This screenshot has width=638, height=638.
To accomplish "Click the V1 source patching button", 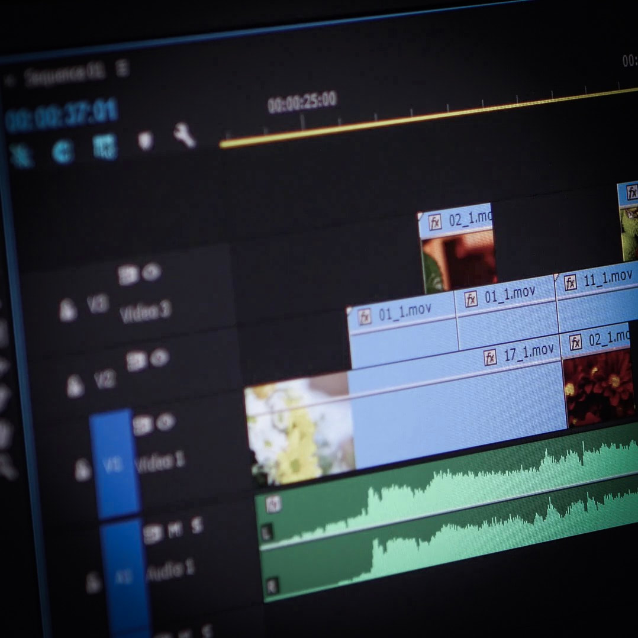I will pyautogui.click(x=114, y=465).
